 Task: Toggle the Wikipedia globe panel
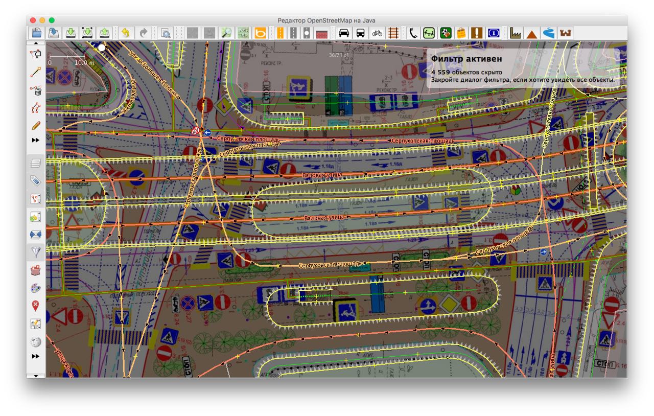pyautogui.click(x=36, y=342)
